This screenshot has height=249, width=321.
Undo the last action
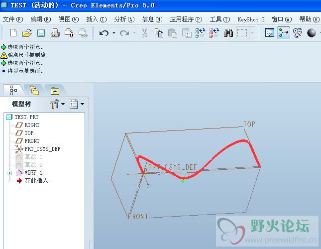pyautogui.click(x=104, y=33)
